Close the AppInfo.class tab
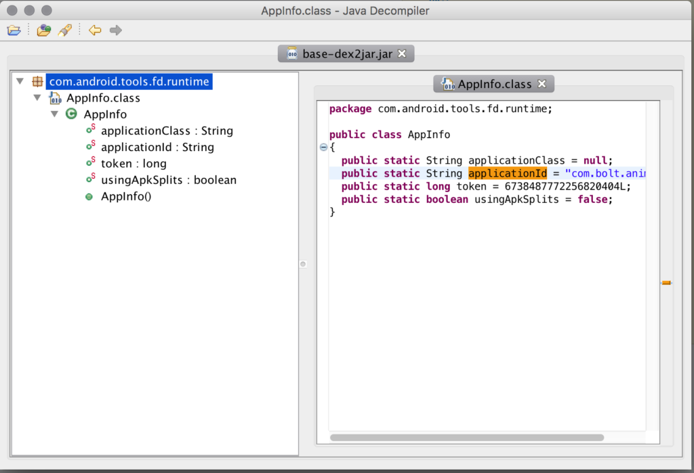 [541, 83]
